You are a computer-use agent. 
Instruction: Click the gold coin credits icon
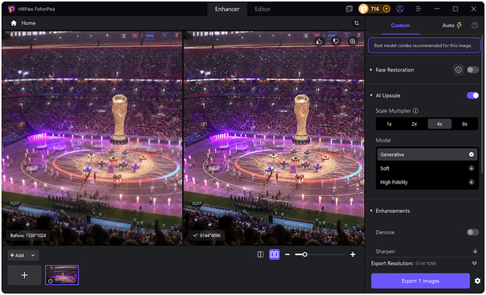click(x=364, y=9)
